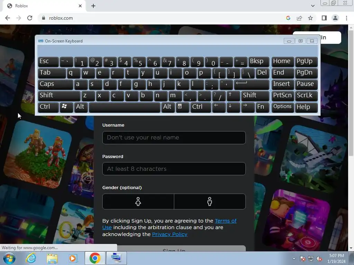Click the down arrow key on keyboard
The image size is (354, 265).
233,107
